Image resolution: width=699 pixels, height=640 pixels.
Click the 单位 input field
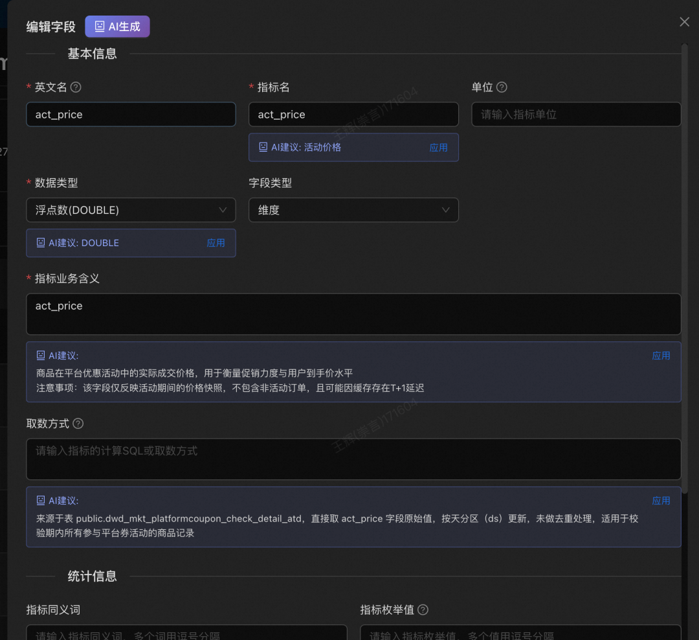click(576, 114)
